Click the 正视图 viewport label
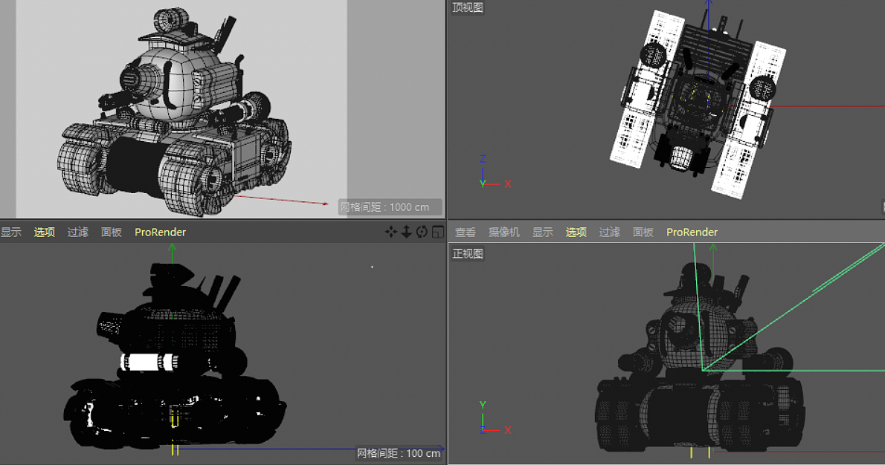 [x=467, y=253]
